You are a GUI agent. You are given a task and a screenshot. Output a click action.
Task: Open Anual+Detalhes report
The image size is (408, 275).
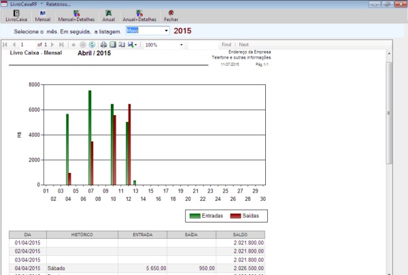[x=139, y=16]
